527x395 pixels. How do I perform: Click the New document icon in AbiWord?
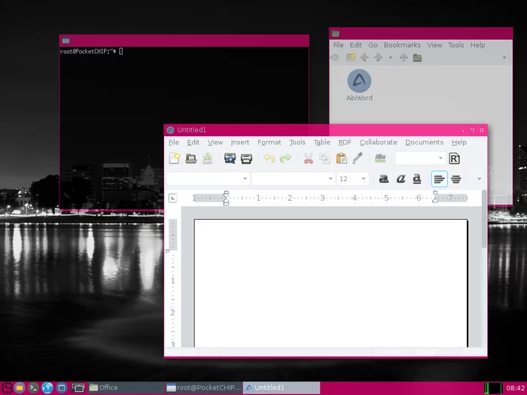175,158
